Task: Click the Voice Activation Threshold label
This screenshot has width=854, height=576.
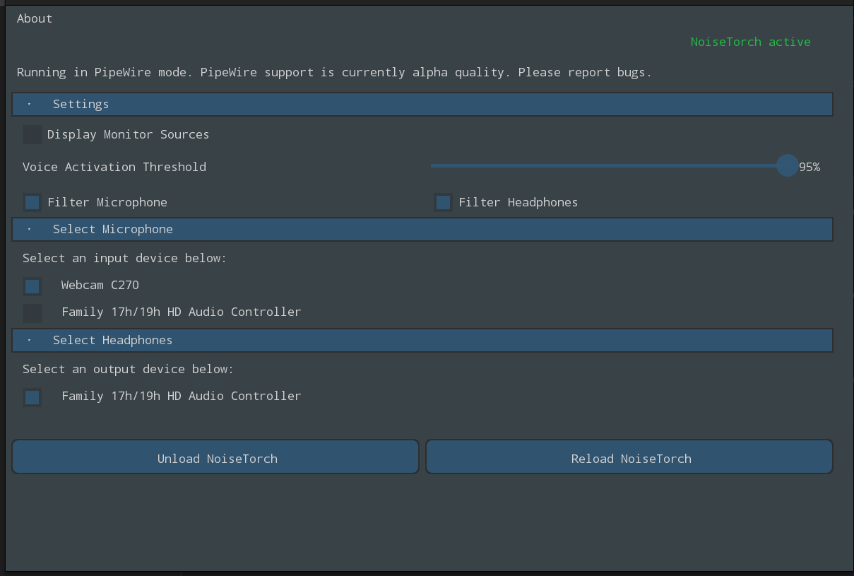Action: coord(114,167)
